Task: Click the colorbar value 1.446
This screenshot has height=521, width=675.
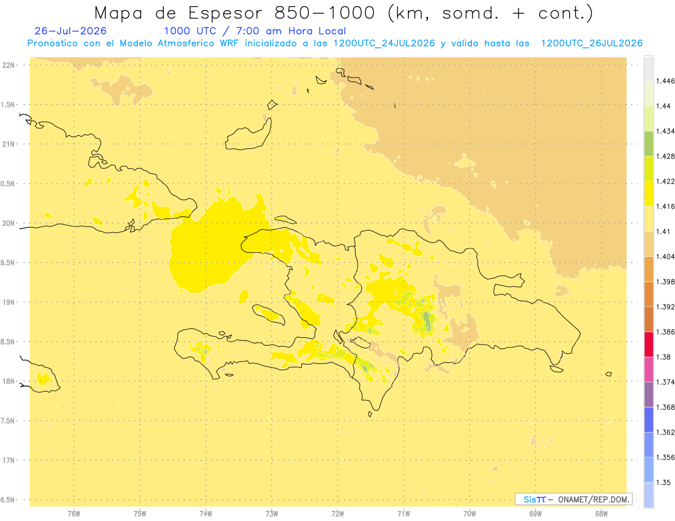Action: [x=666, y=81]
